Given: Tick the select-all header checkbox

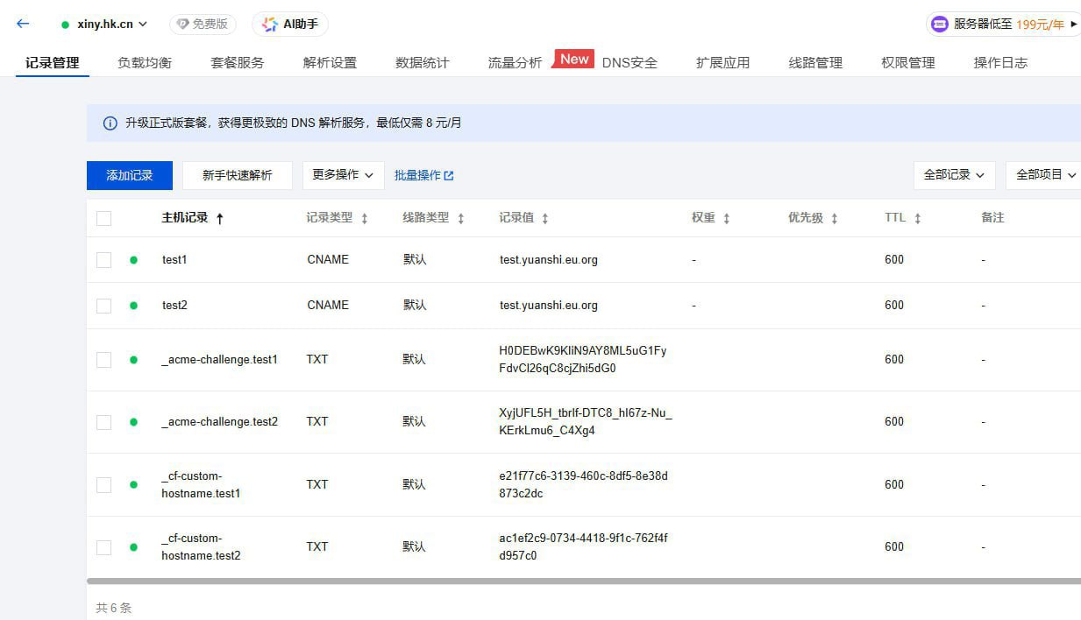Looking at the screenshot, I should click(x=103, y=218).
